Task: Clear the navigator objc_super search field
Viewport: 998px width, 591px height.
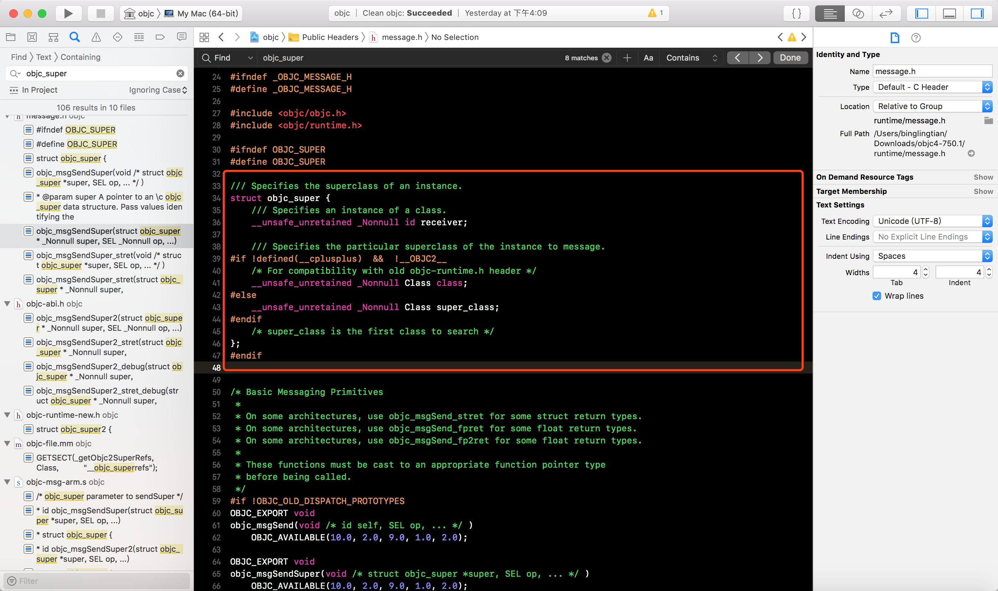Action: [x=180, y=73]
